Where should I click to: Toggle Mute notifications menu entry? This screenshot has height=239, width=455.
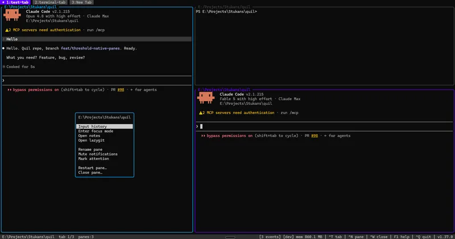(x=98, y=154)
